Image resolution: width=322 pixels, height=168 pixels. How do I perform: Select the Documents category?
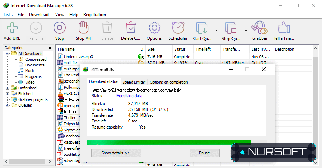click(35, 65)
